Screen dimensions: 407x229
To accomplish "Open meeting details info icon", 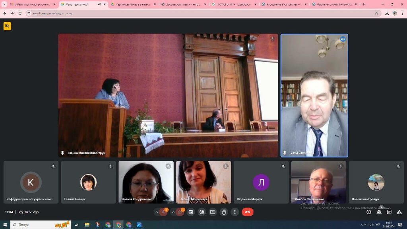I will pos(368,212).
